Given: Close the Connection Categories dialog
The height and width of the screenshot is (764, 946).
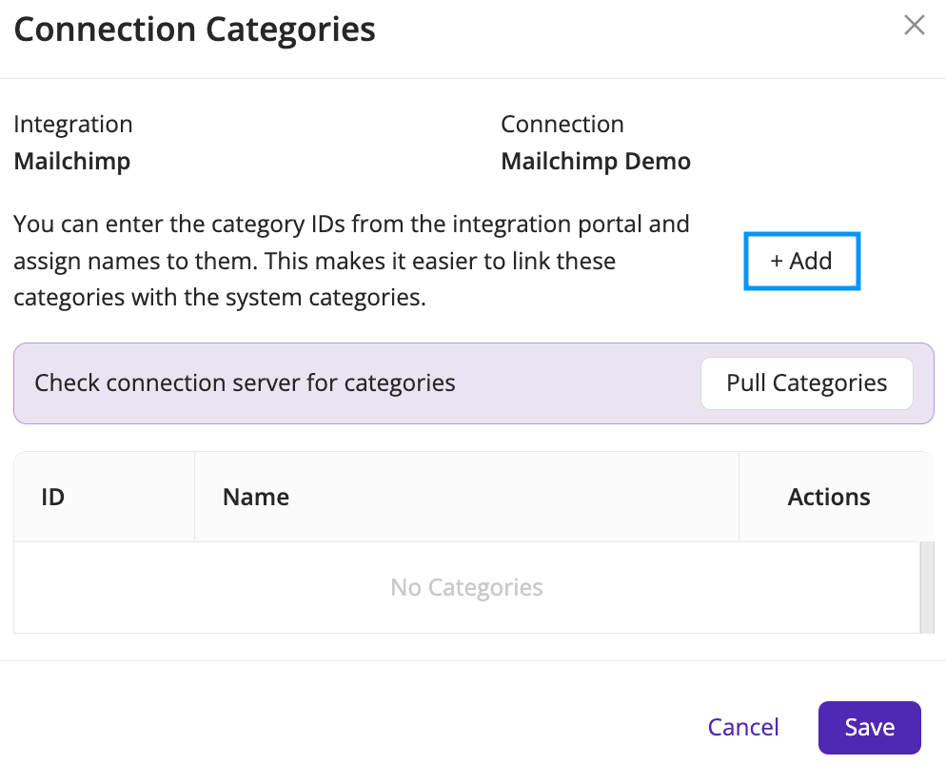Looking at the screenshot, I should pos(914,26).
